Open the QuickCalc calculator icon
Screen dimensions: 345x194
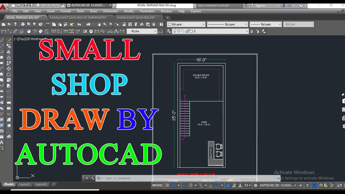(154, 24)
